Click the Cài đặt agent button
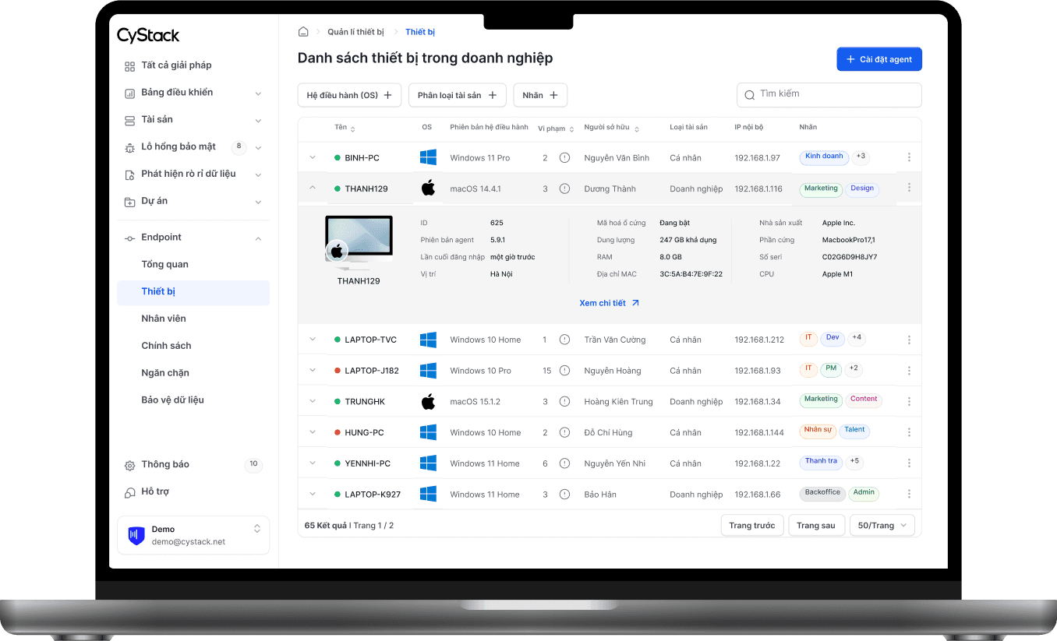The height and width of the screenshot is (641, 1057). tap(879, 59)
